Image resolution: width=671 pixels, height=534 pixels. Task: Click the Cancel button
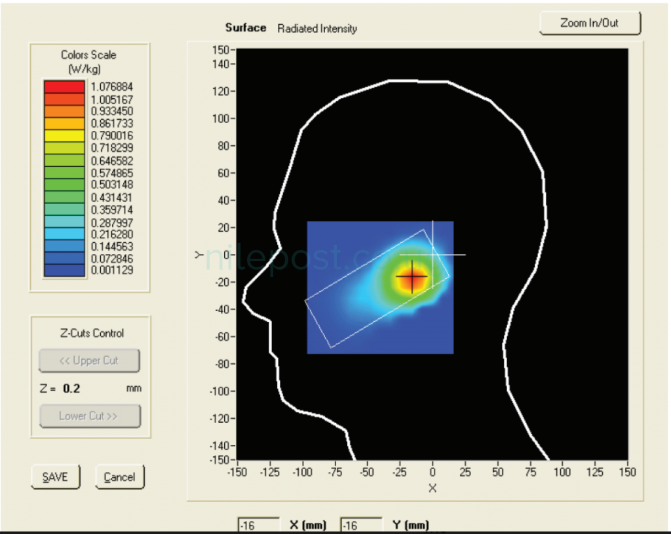coord(119,477)
